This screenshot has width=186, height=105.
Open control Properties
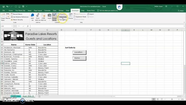pos(62,14)
